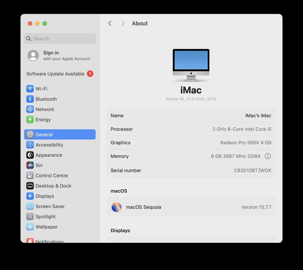The height and width of the screenshot is (270, 303).
Task: Select the Displays sun icon
Action: [30, 196]
